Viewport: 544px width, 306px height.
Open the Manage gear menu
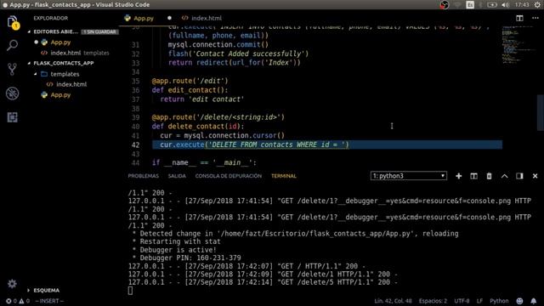[x=12, y=284]
